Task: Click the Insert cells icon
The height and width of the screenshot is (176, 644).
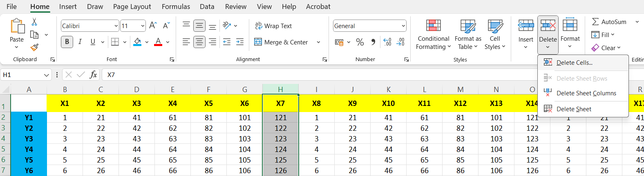Action: 526,26
